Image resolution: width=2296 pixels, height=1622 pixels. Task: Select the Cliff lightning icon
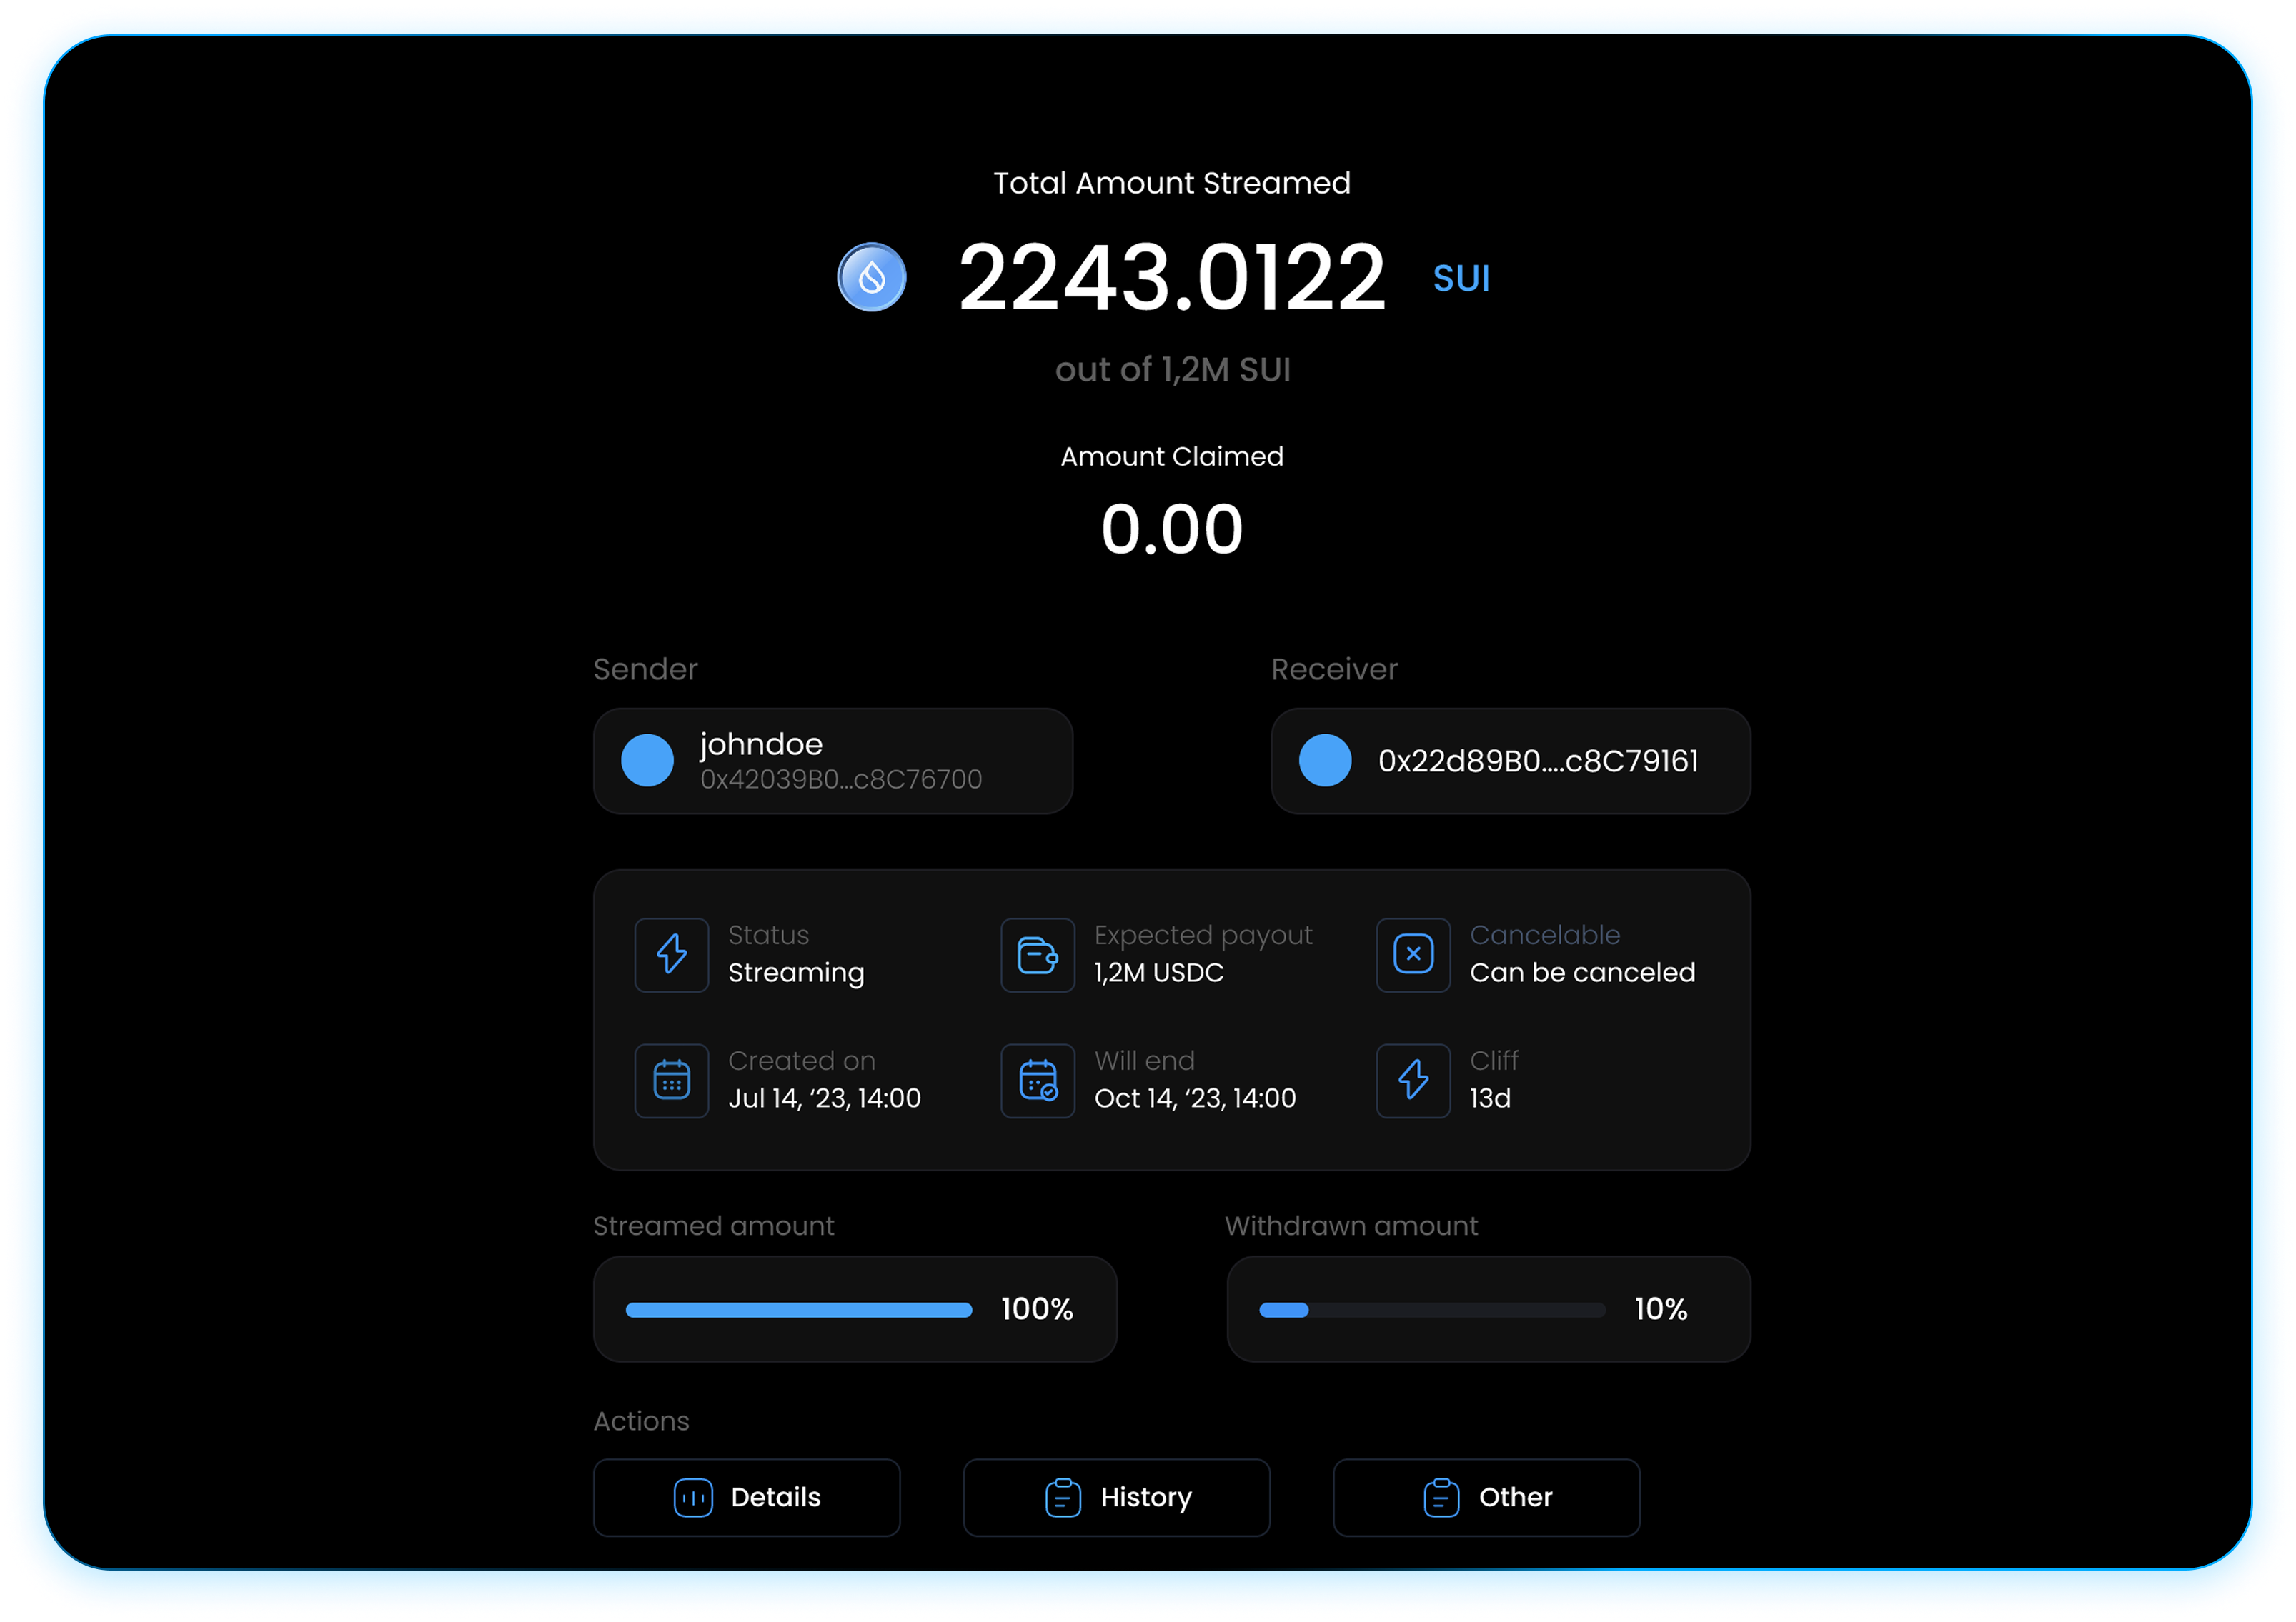1412,1081
